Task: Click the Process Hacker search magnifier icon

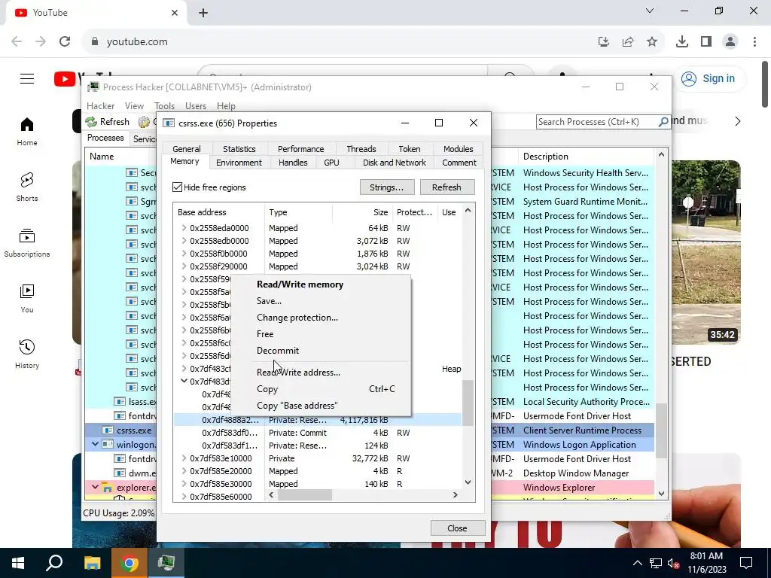Action: click(663, 121)
